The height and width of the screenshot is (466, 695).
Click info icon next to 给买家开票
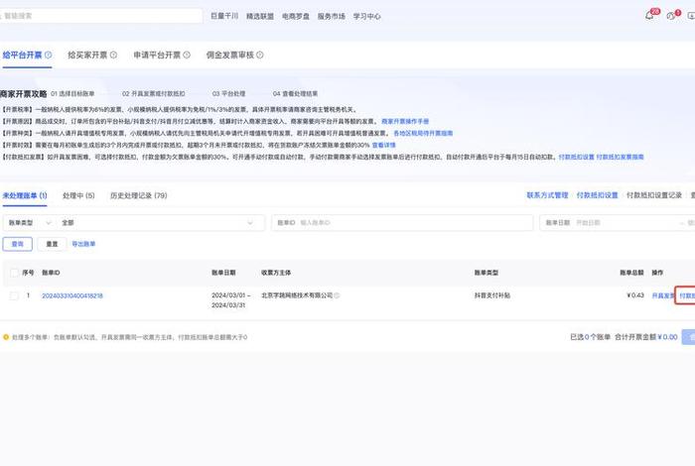tap(113, 55)
